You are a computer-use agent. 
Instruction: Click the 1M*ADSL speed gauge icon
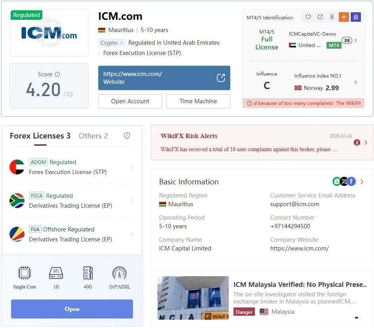point(119,273)
